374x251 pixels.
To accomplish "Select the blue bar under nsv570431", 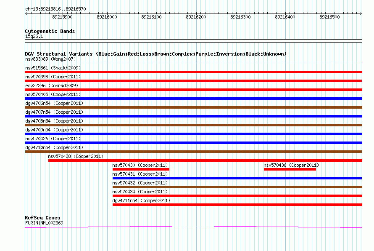I will pos(237,178).
